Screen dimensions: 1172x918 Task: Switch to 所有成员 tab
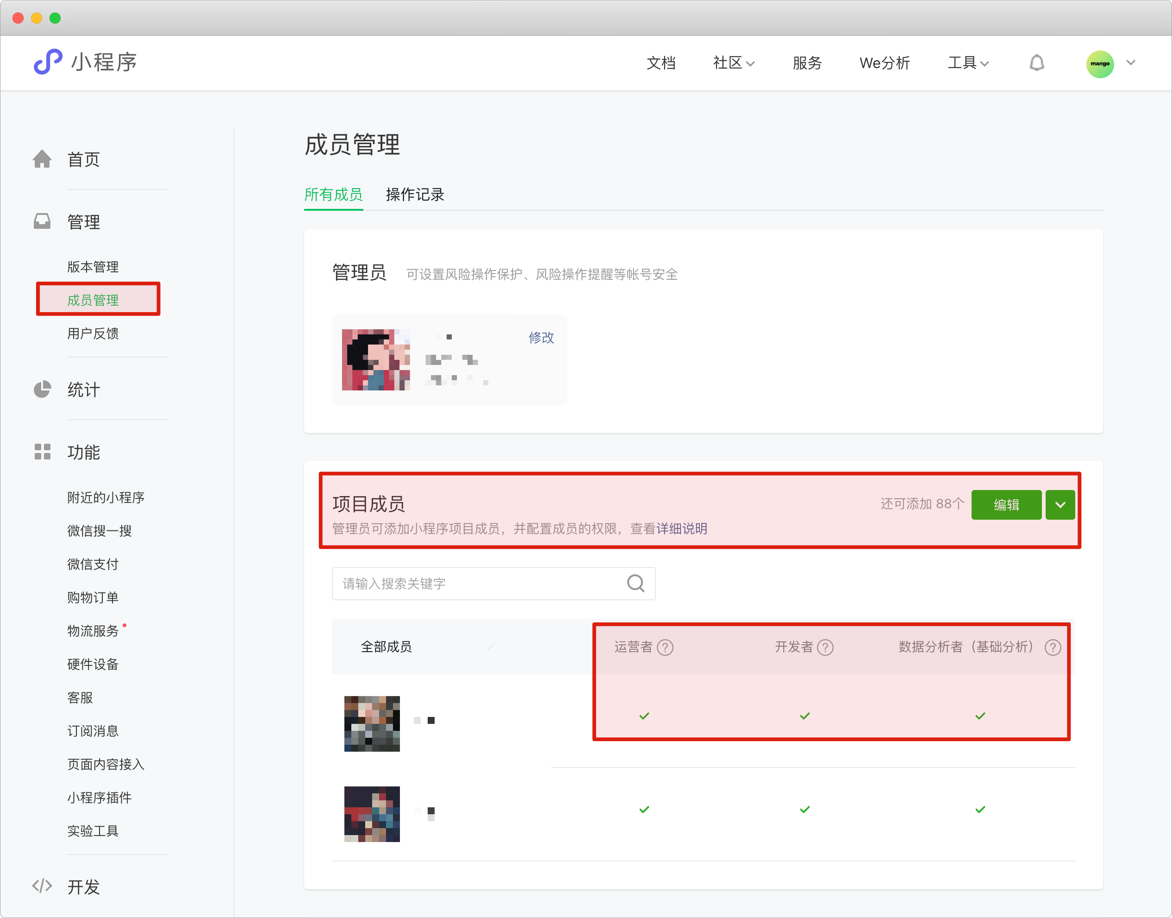click(333, 195)
